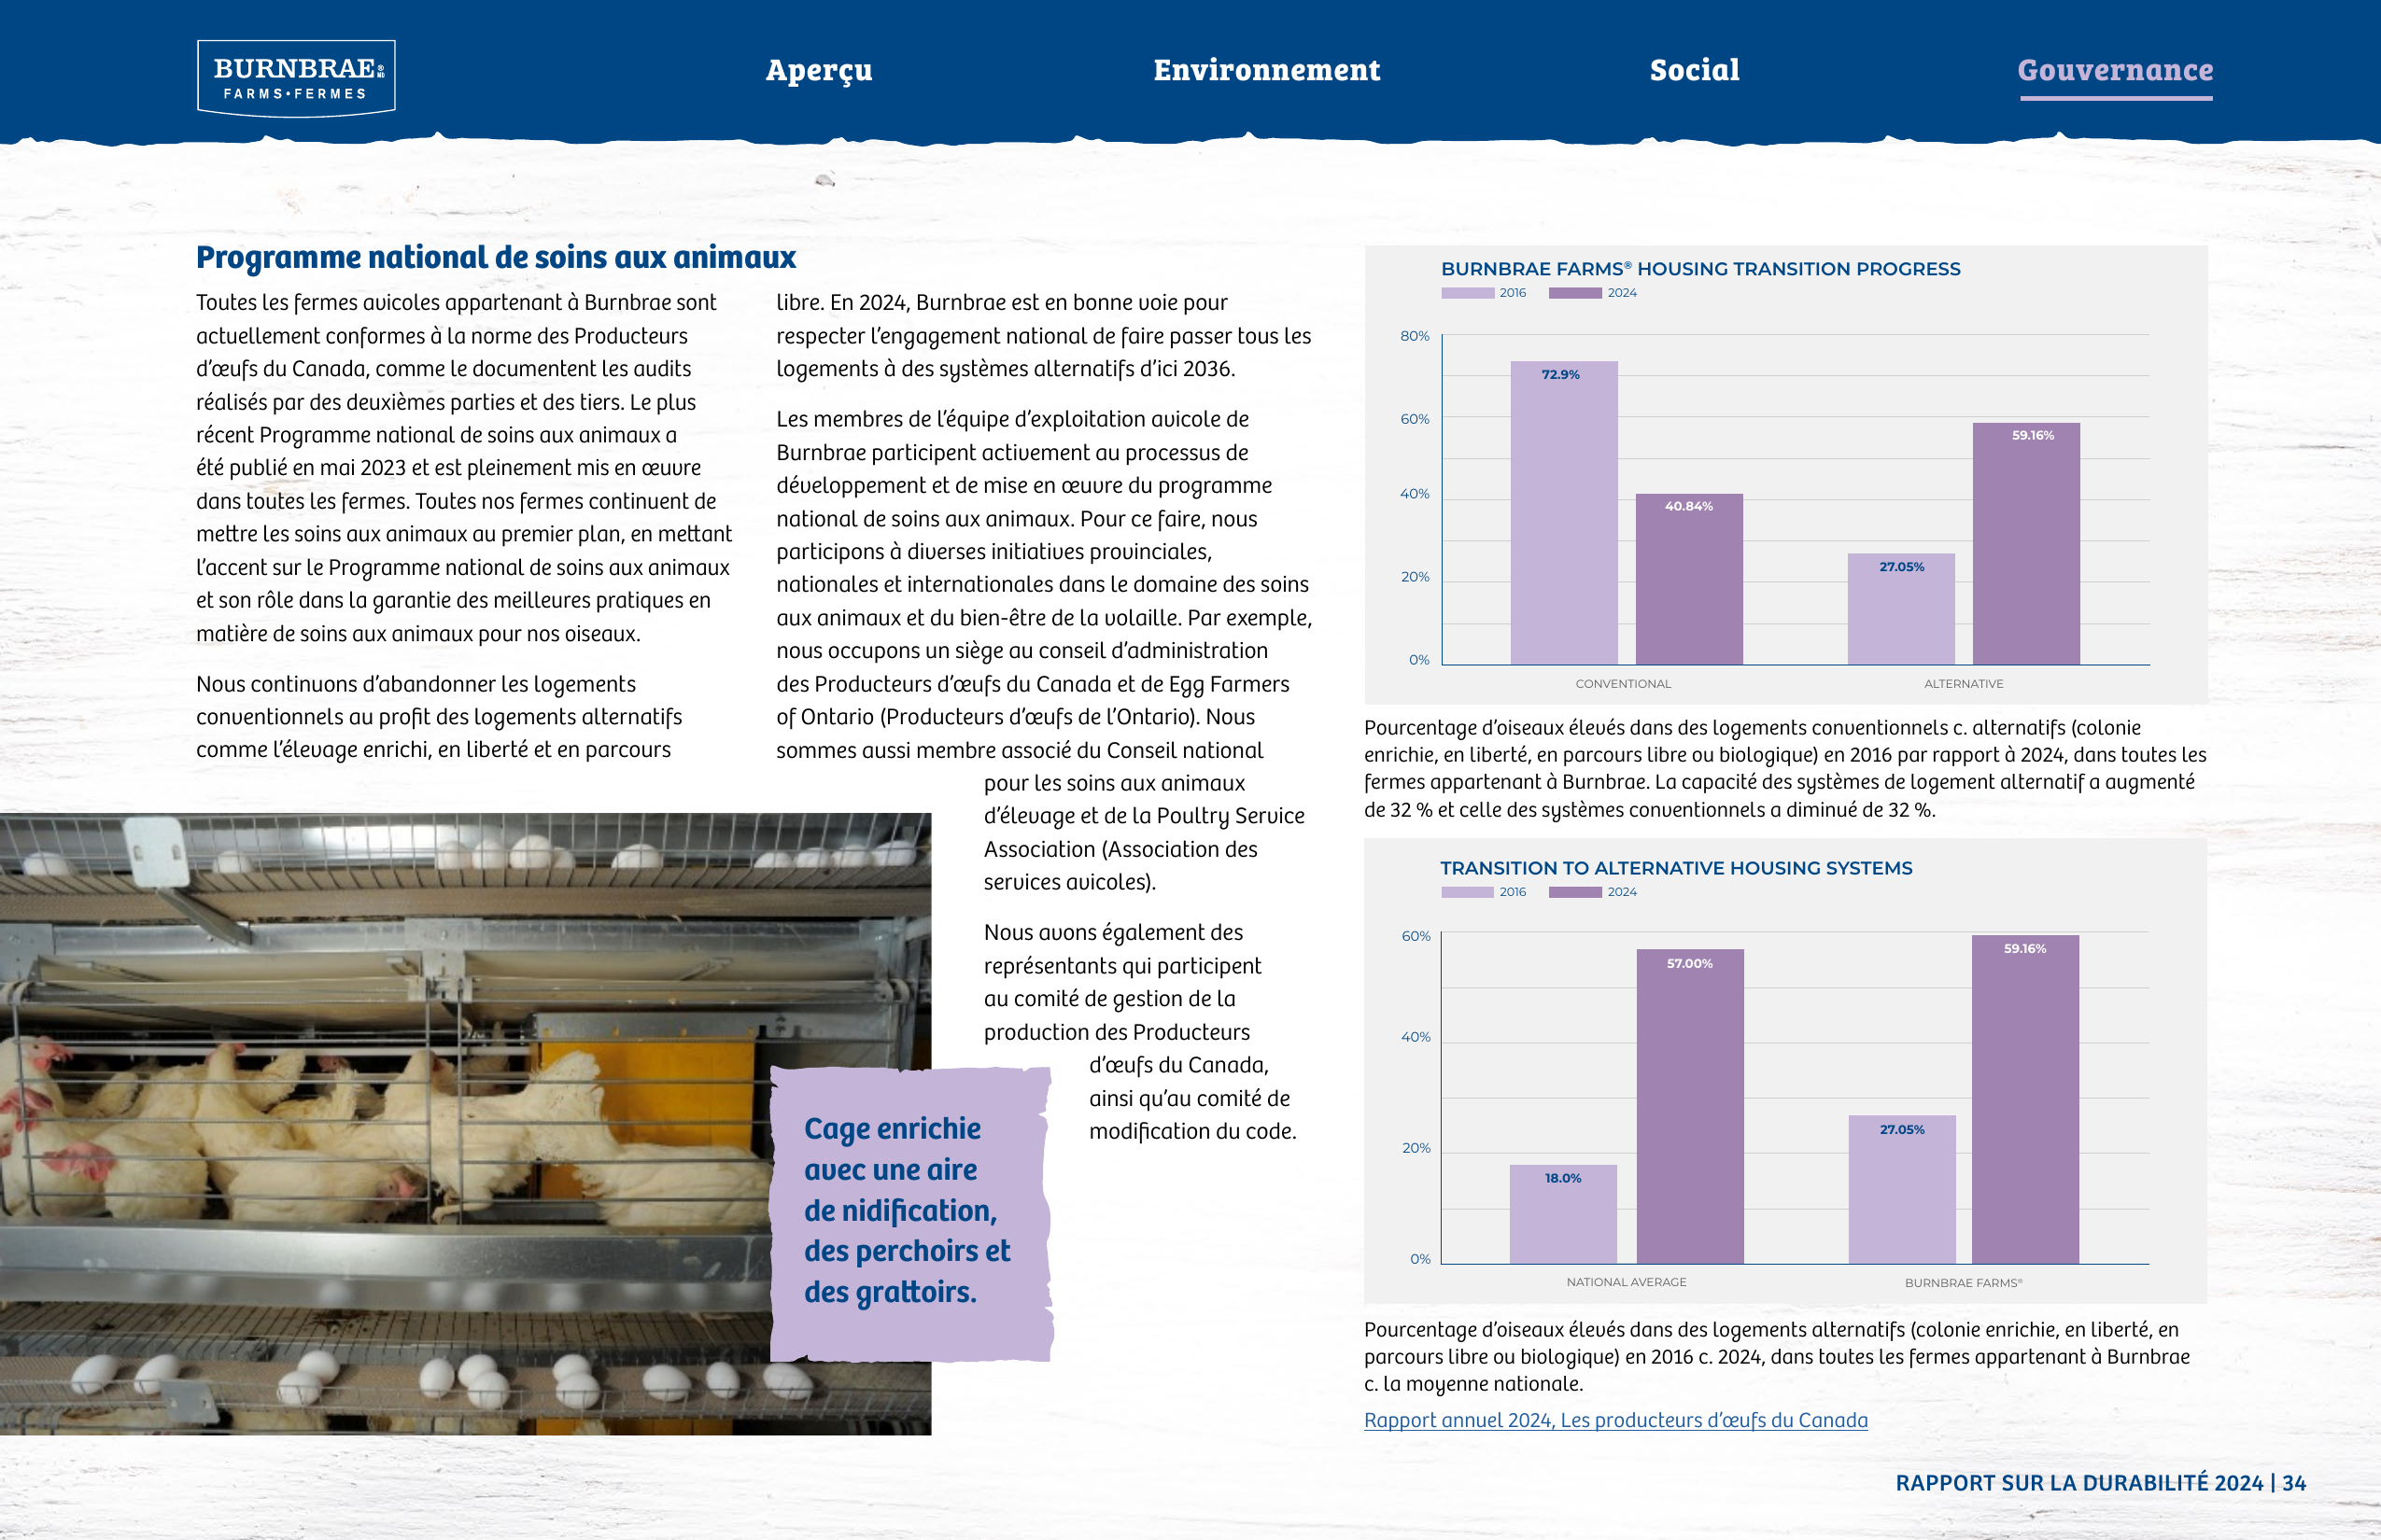The height and width of the screenshot is (1540, 2381).
Task: Select the 27.05% Burnbrae bar in lower chart
Action: [x=1902, y=1189]
